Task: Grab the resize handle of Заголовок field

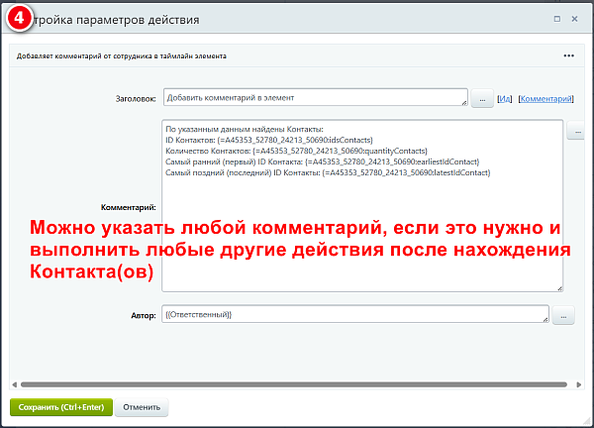Action: [464, 103]
